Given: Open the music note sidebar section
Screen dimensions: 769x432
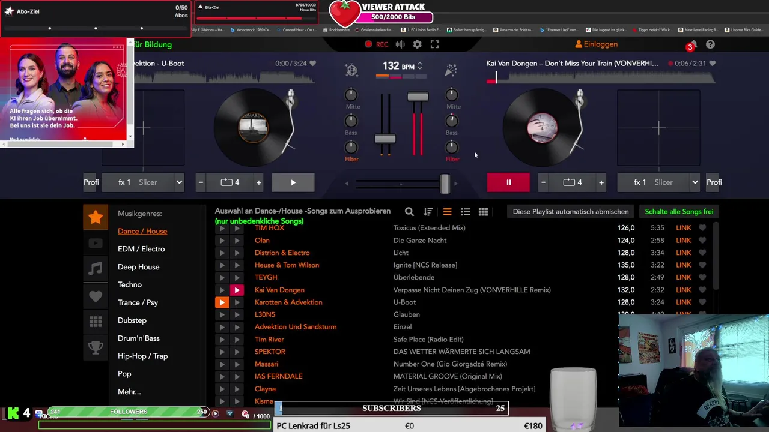Looking at the screenshot, I should [96, 269].
